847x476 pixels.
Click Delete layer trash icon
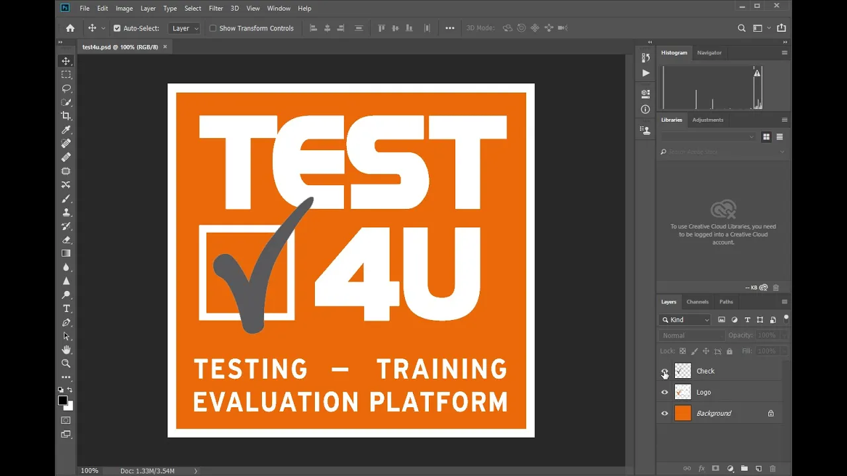coord(772,469)
